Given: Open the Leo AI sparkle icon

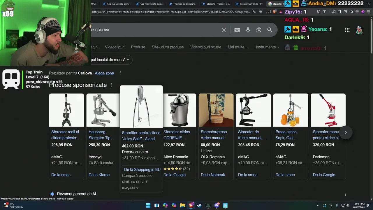Looking at the screenshot, I should tap(351, 12).
